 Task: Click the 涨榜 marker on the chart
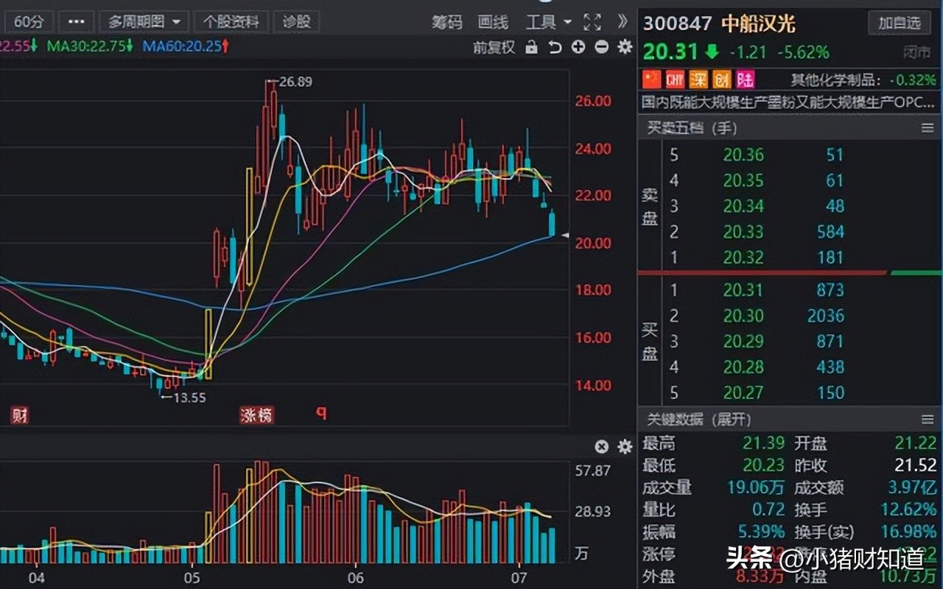(256, 415)
